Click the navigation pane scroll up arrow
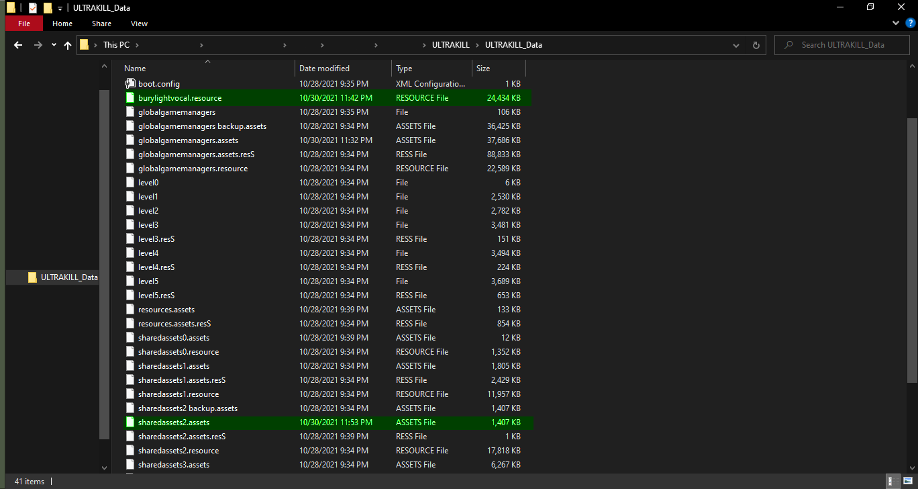 103,66
